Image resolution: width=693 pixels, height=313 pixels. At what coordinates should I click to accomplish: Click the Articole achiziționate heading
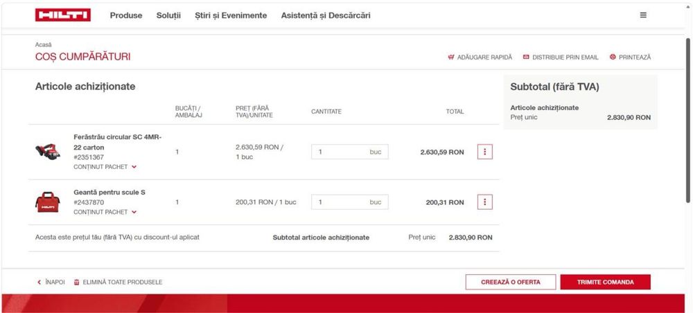(85, 87)
